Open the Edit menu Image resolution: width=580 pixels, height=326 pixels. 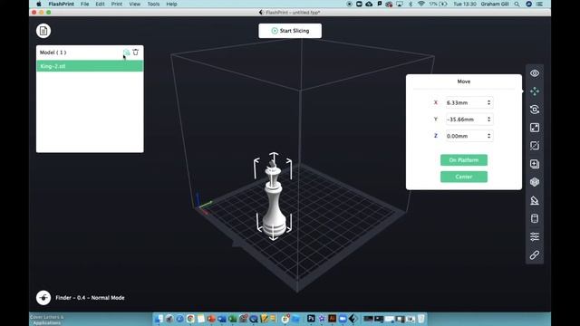click(100, 4)
